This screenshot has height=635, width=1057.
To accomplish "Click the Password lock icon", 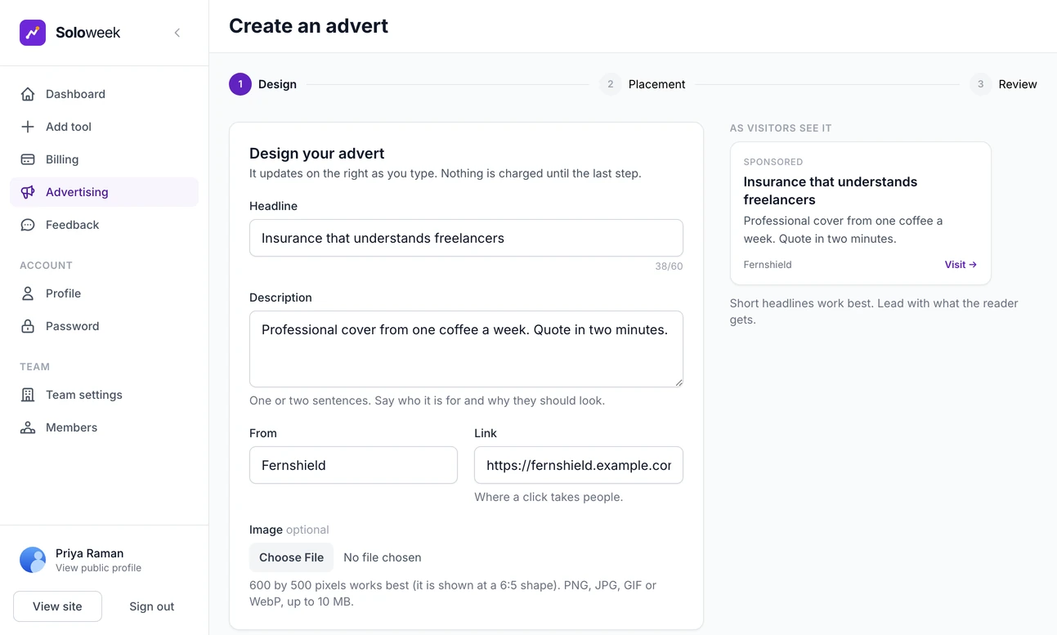I will 28,326.
